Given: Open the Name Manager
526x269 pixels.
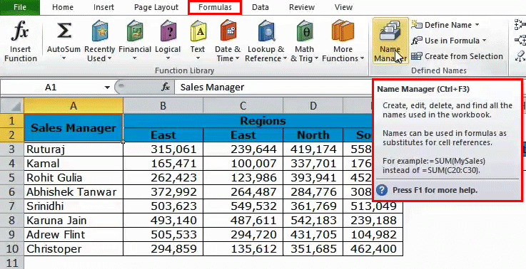Looking at the screenshot, I should click(x=390, y=41).
